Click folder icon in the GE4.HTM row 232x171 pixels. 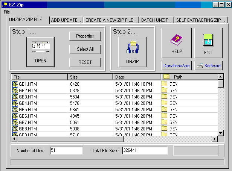(164, 103)
